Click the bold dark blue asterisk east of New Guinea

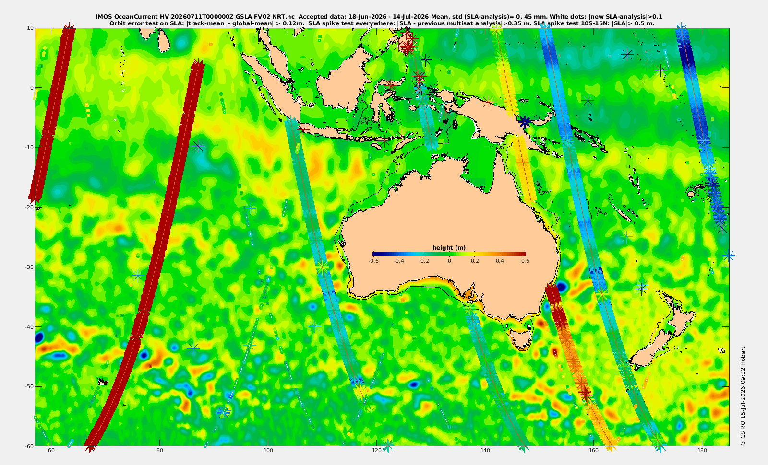click(x=525, y=122)
